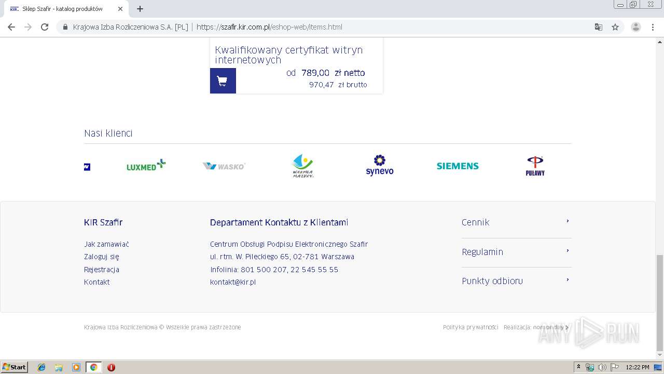The height and width of the screenshot is (374, 664).
Task: Open media player from taskbar
Action: click(76, 367)
